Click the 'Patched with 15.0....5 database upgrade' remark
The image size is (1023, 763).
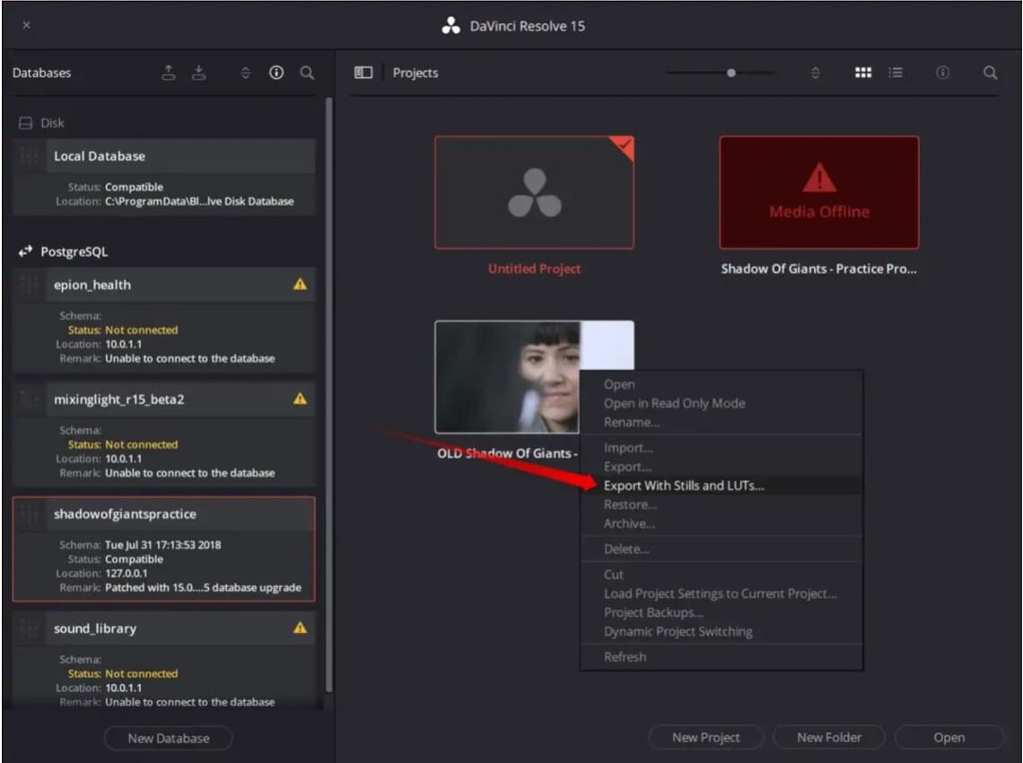tap(203, 587)
